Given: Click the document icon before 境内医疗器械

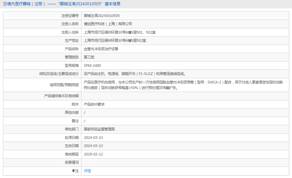Looking at the screenshot, I should pyautogui.click(x=5, y=4).
